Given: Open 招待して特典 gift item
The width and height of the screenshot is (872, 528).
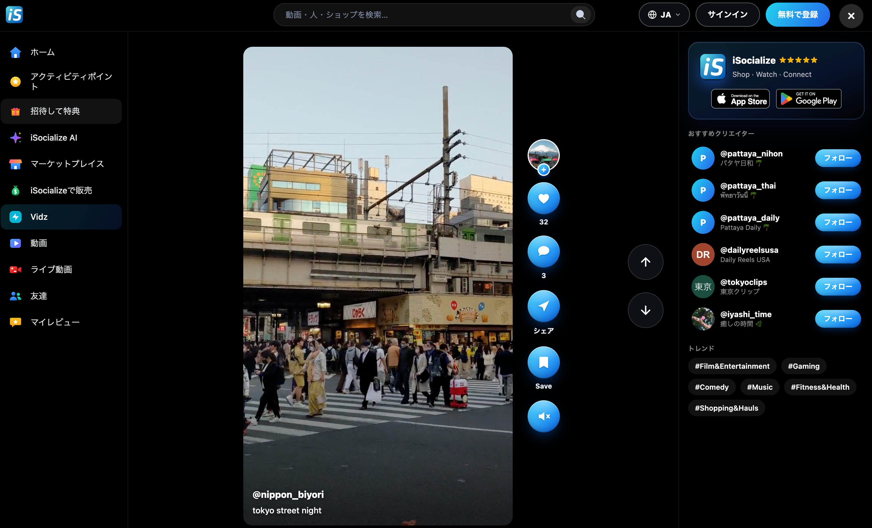Looking at the screenshot, I should (x=61, y=111).
